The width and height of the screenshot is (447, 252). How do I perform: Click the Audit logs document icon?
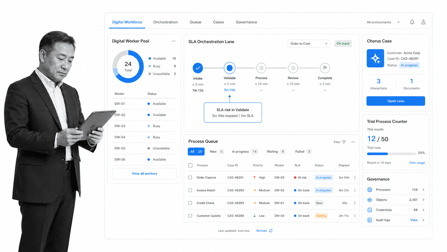(x=370, y=220)
